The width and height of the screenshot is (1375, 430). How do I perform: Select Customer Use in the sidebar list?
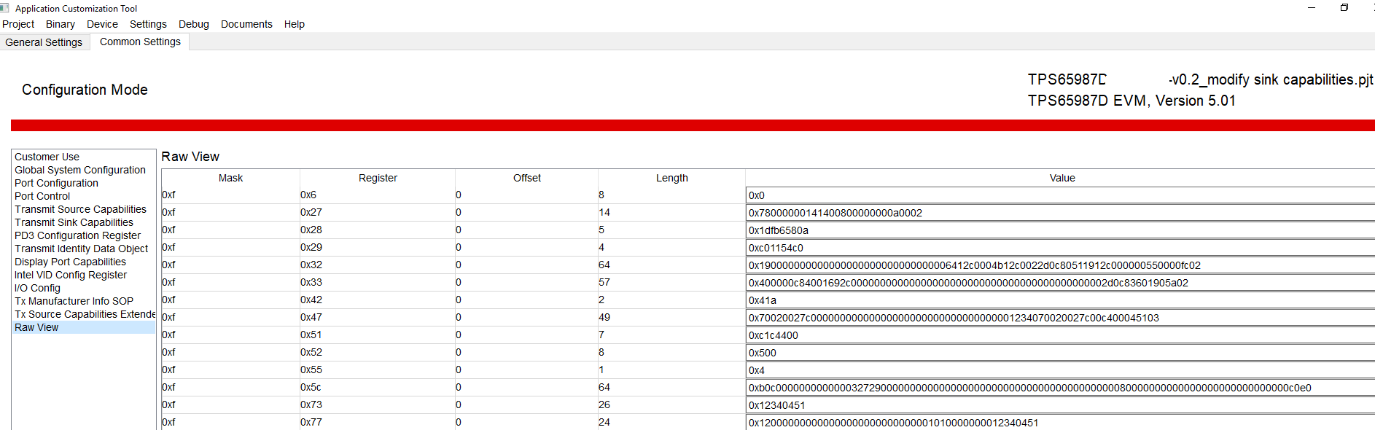(84, 157)
